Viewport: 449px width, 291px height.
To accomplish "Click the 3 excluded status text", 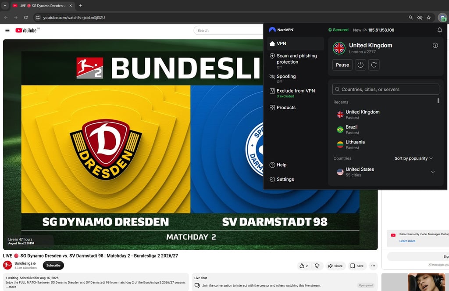I will point(285,96).
